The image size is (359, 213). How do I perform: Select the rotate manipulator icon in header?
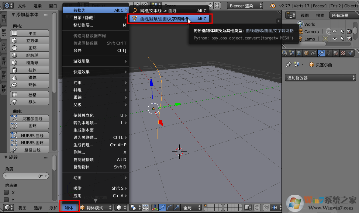tap(170, 208)
